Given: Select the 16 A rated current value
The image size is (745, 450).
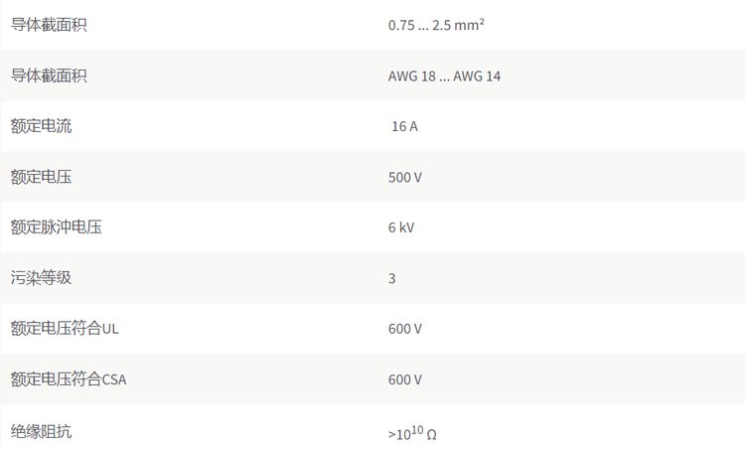Looking at the screenshot, I should point(405,127).
